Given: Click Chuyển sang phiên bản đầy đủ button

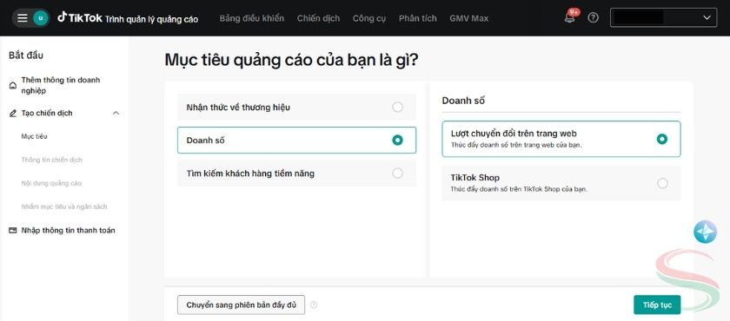Looking at the screenshot, I should pos(242,305).
